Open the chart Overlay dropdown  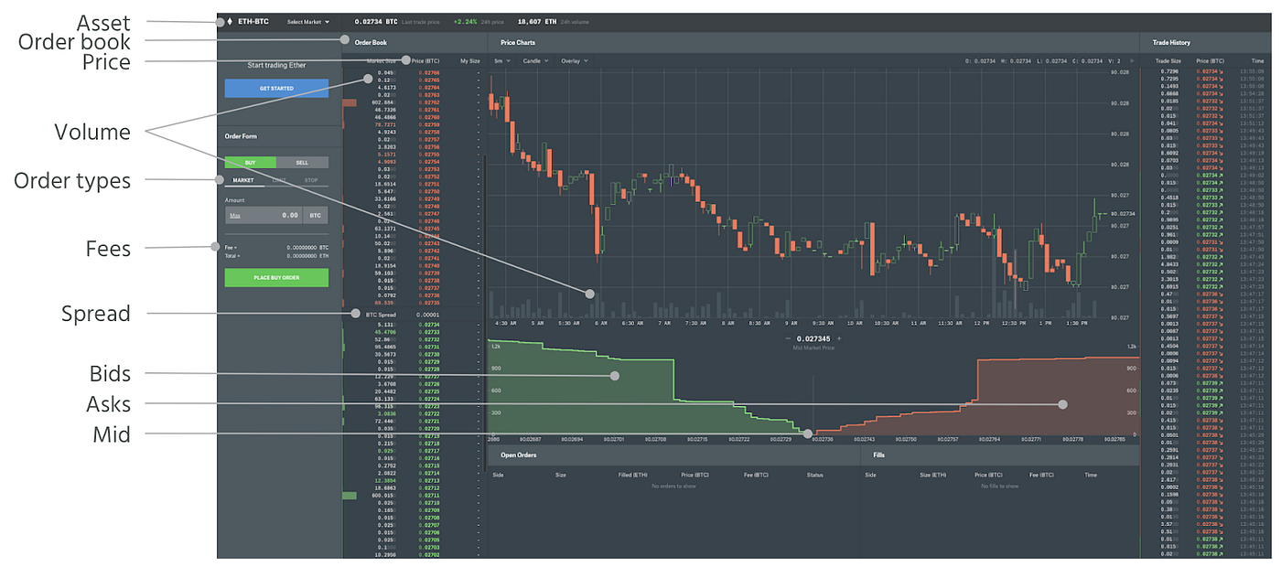[x=574, y=60]
